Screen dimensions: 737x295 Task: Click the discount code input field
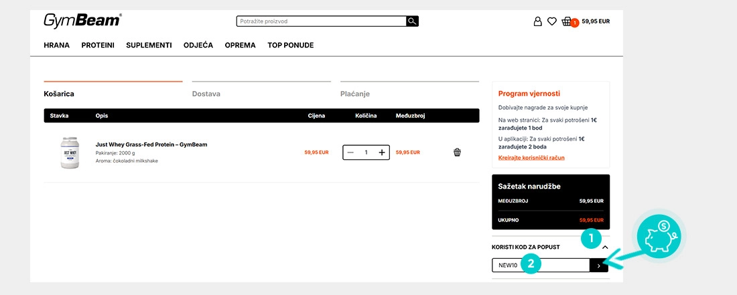coord(540,266)
